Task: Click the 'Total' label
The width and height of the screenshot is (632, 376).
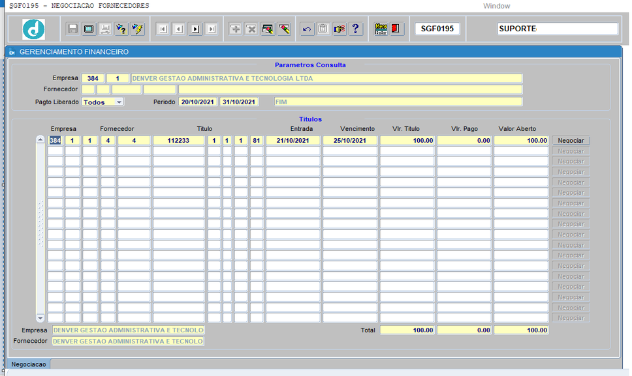Action: point(368,330)
